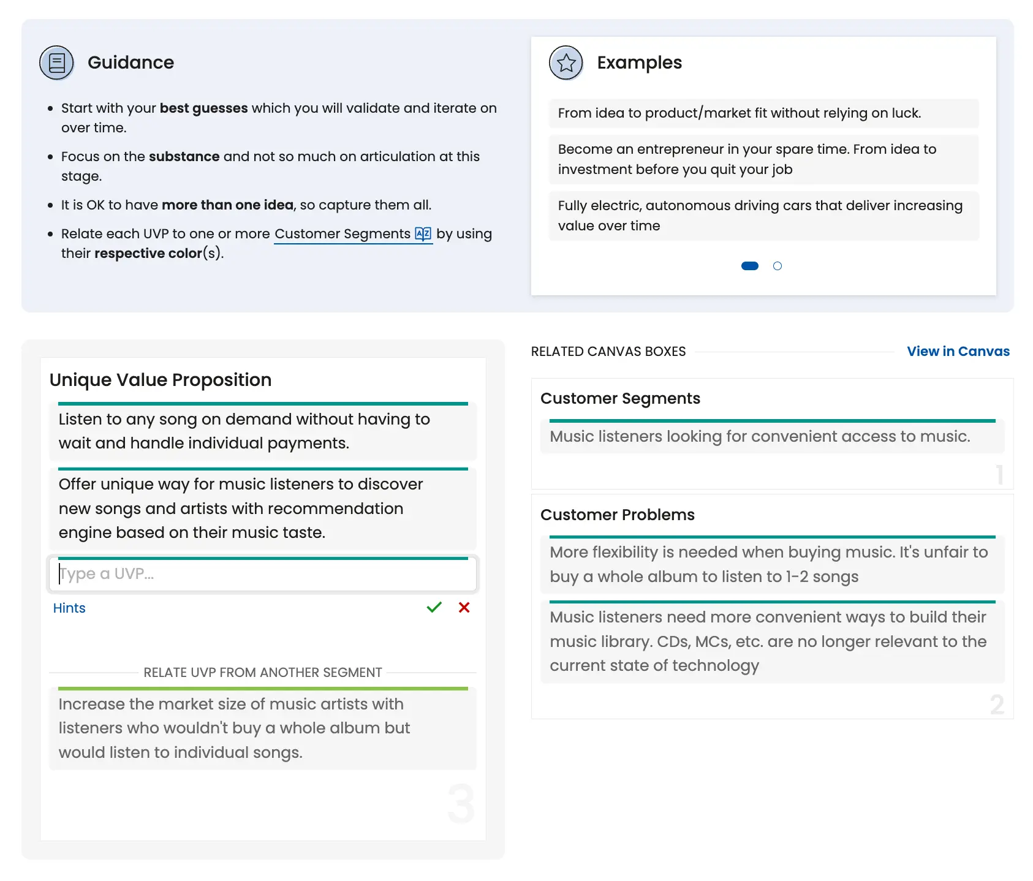Show the first examples slide dot
The height and width of the screenshot is (881, 1033).
tap(749, 266)
